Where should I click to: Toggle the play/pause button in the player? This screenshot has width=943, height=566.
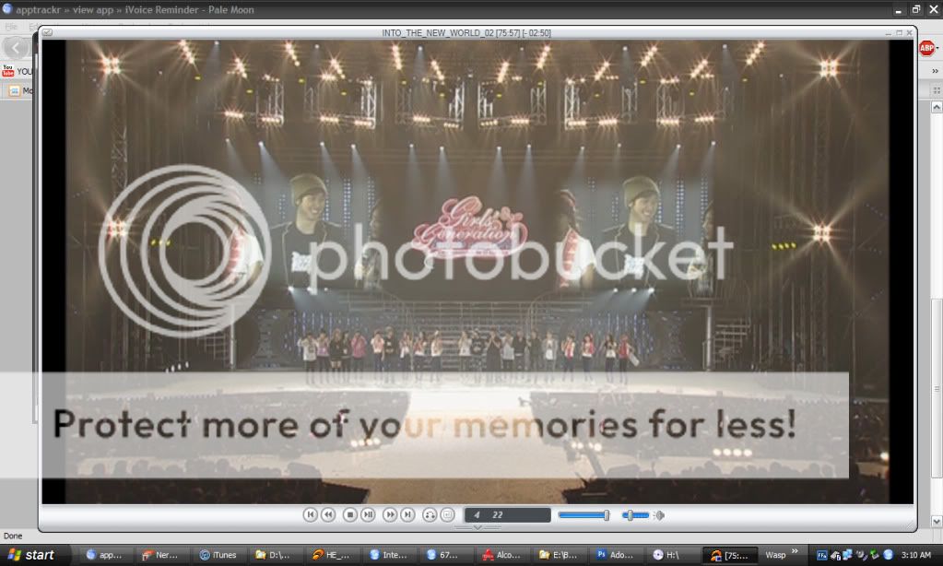click(368, 515)
